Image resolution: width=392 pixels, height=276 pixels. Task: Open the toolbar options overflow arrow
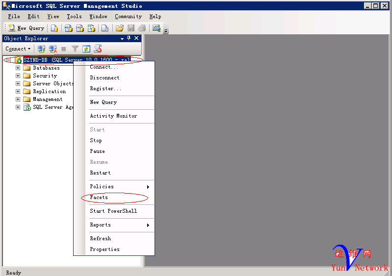(x=166, y=31)
